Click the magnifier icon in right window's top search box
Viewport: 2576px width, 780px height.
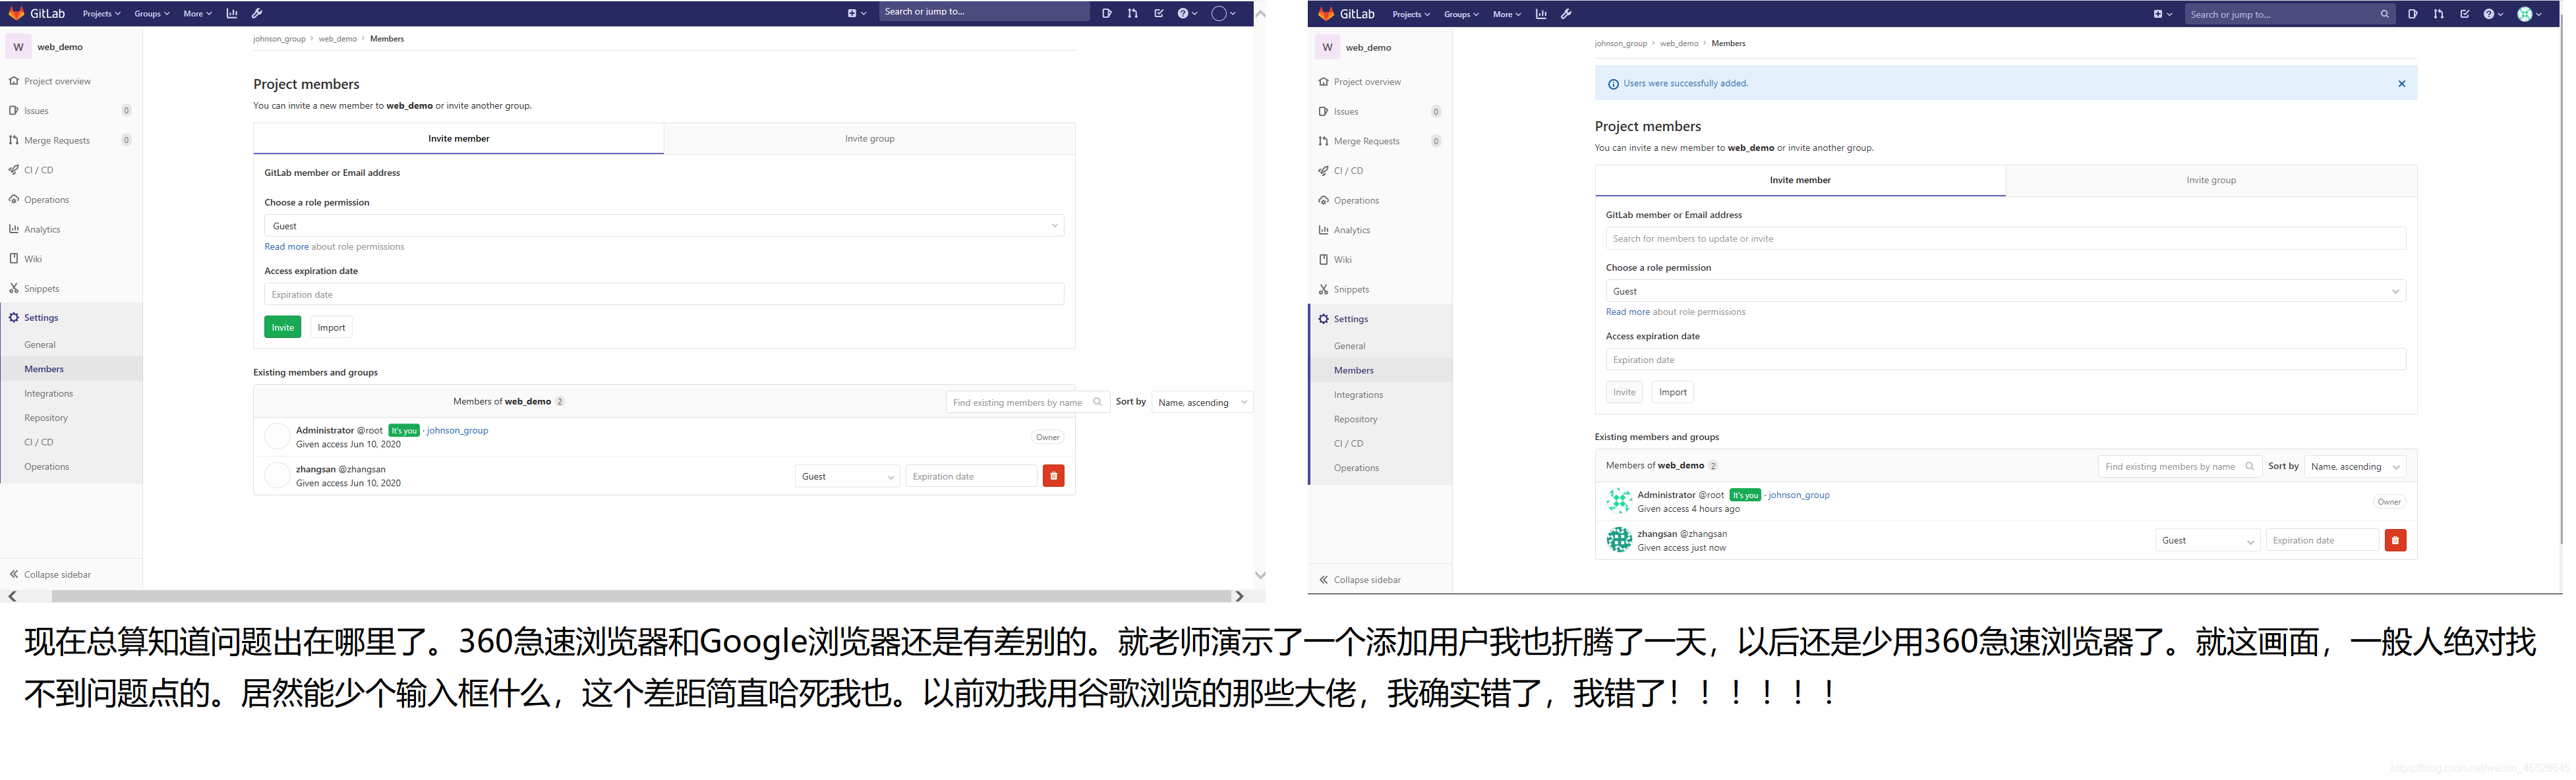coord(2384,14)
